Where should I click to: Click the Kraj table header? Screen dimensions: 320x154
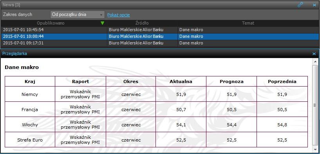pos(30,81)
